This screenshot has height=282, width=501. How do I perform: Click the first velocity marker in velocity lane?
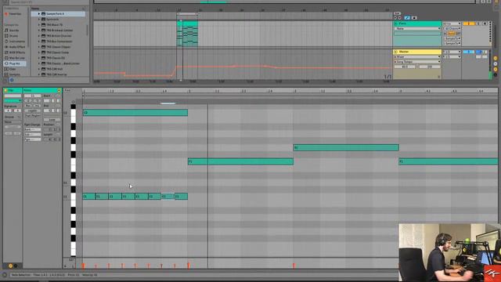(84, 266)
